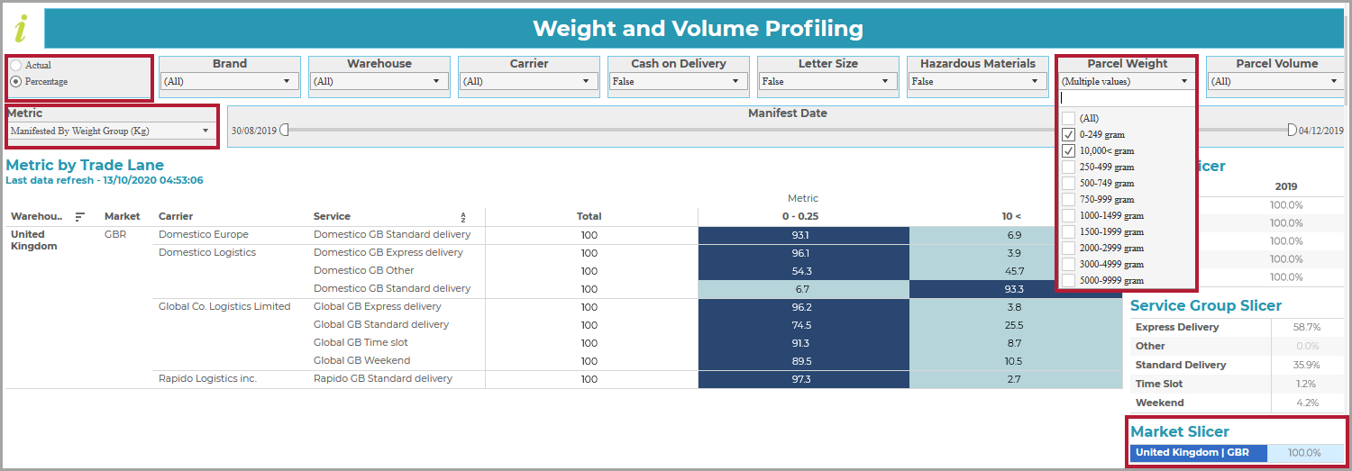Open the Metric dropdown selector
1352x471 pixels.
(x=111, y=131)
